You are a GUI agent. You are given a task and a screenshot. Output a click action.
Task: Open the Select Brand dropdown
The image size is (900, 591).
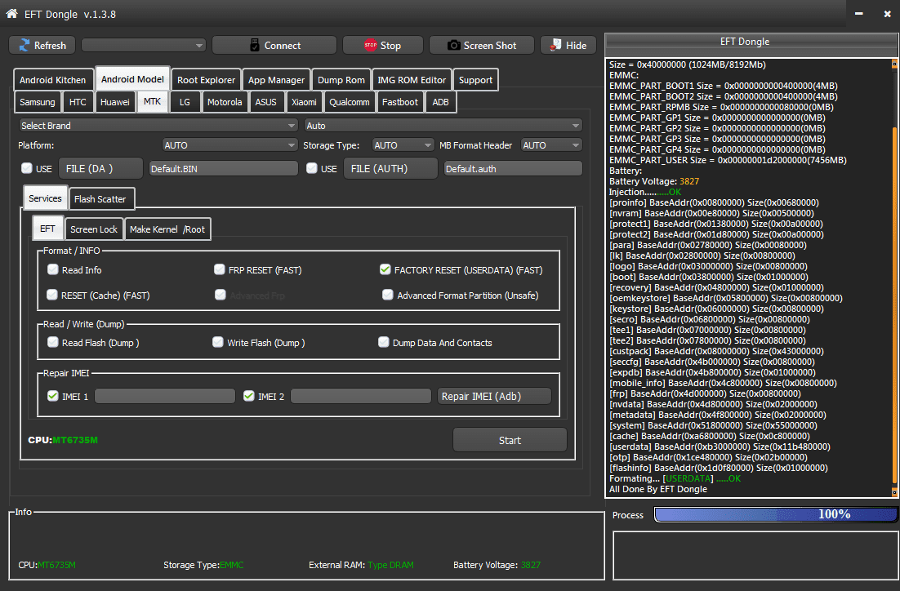pyautogui.click(x=158, y=125)
